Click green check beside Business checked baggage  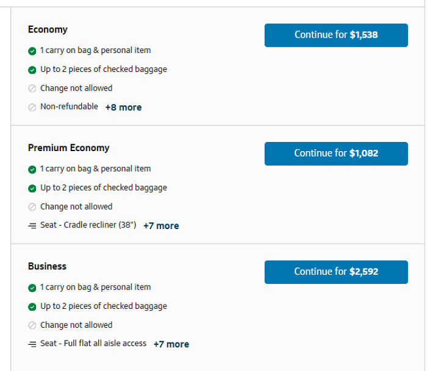(x=32, y=307)
